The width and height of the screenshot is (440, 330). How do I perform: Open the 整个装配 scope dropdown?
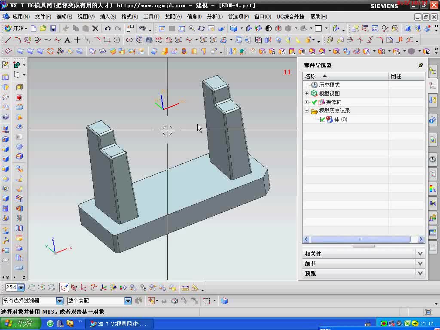(x=128, y=301)
